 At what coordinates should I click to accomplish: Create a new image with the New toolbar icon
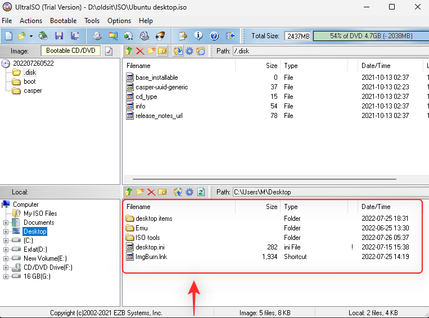pyautogui.click(x=9, y=36)
